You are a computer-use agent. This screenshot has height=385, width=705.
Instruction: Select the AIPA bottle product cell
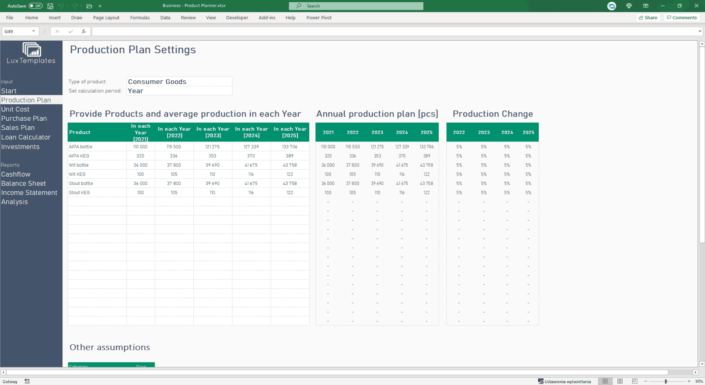[97, 147]
